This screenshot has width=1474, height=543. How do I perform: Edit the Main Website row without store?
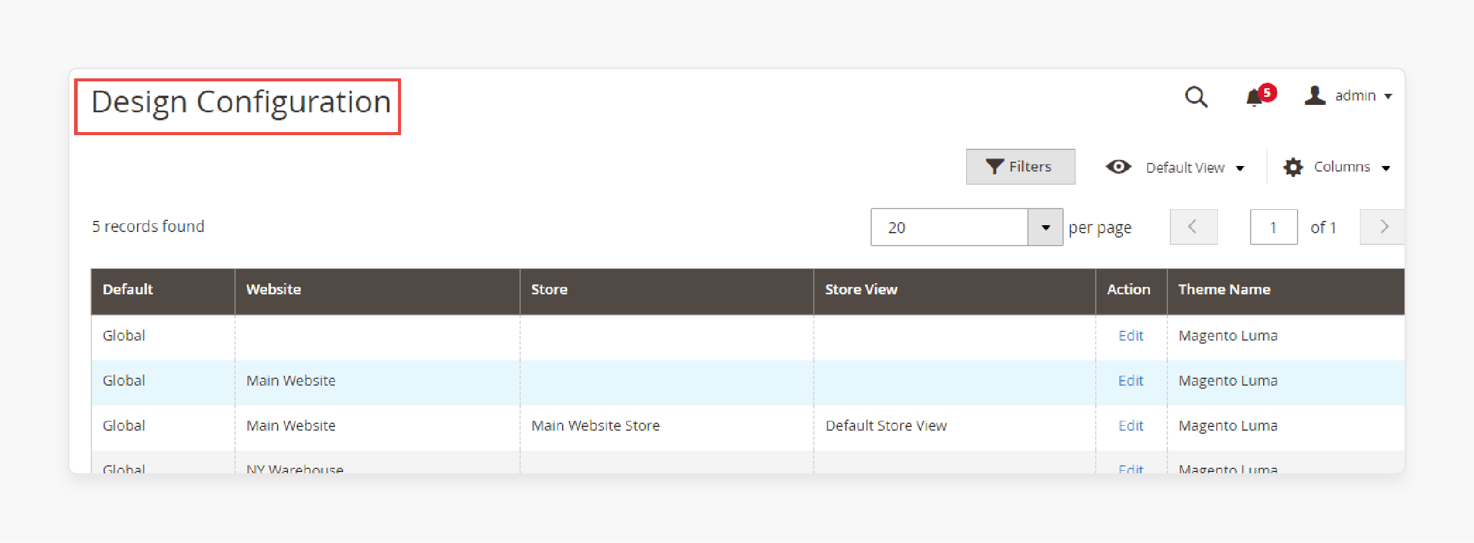coord(1130,381)
